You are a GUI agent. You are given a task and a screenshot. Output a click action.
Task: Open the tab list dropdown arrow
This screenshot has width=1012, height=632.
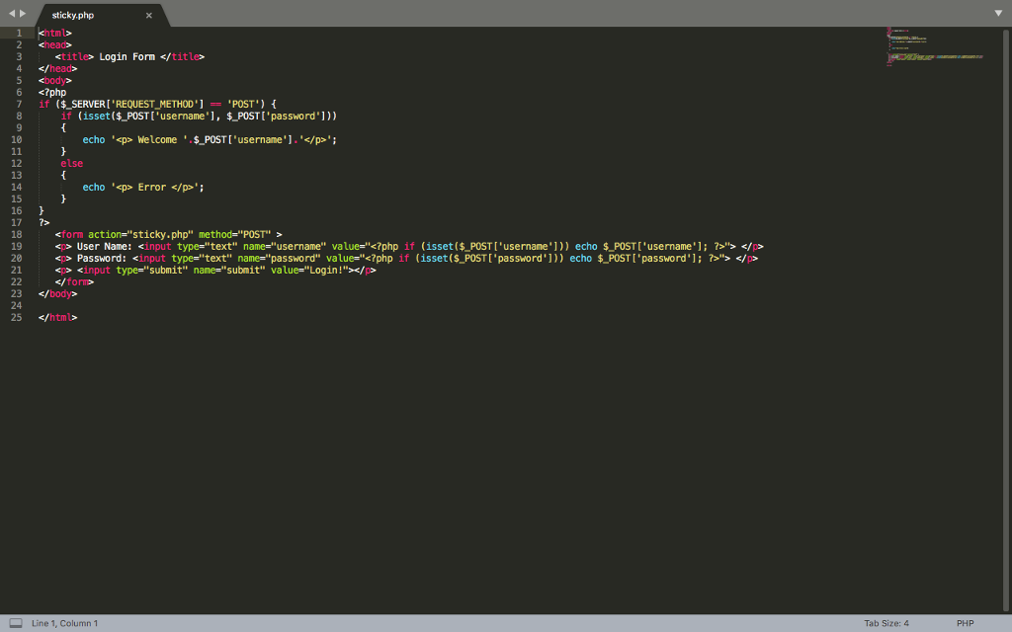[x=998, y=13]
